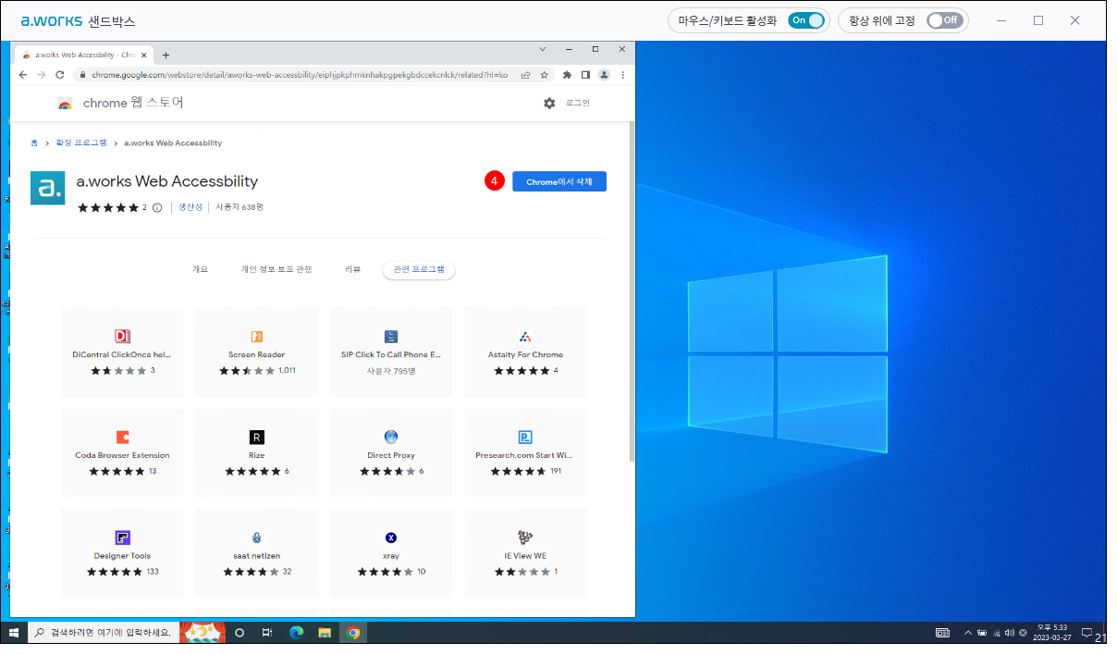The image size is (1117, 655).
Task: Open File Explorer from taskbar
Action: coord(325,633)
